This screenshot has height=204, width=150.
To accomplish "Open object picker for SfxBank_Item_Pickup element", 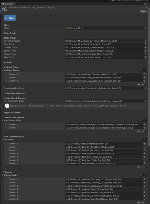I will 144,157.
